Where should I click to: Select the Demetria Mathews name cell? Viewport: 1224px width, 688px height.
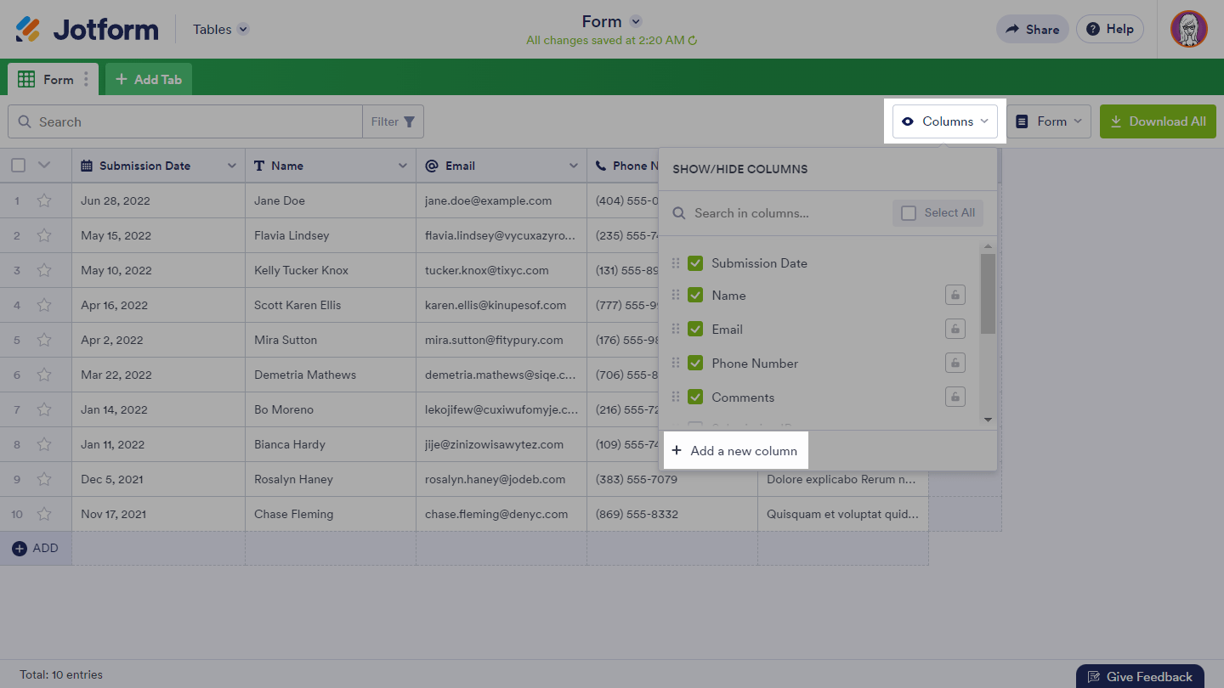331,375
